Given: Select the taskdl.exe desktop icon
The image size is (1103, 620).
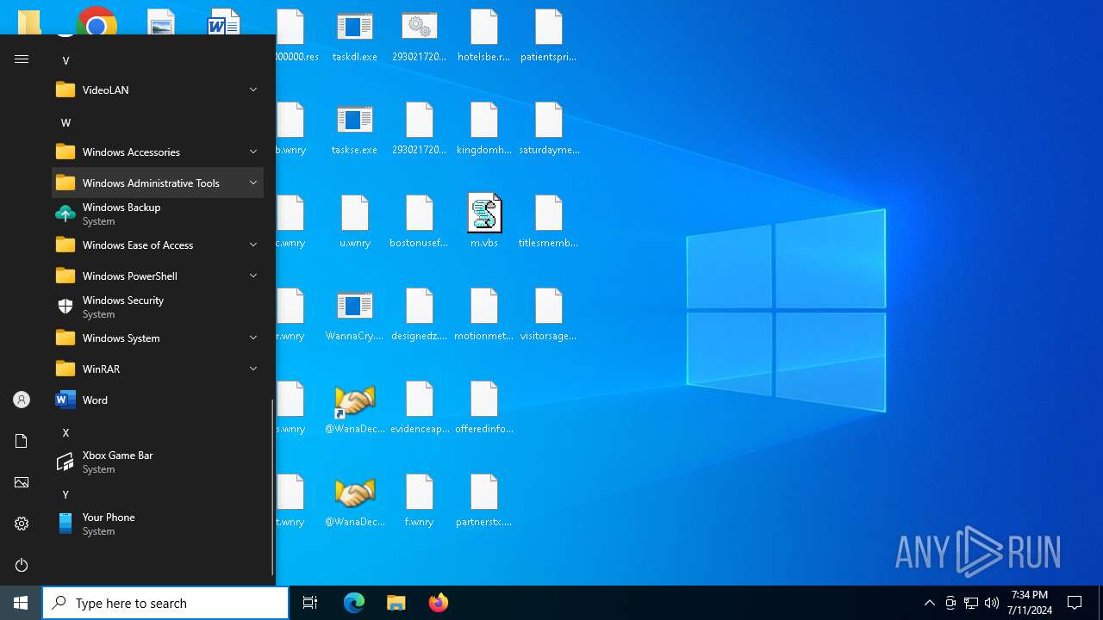Looking at the screenshot, I should point(355,36).
